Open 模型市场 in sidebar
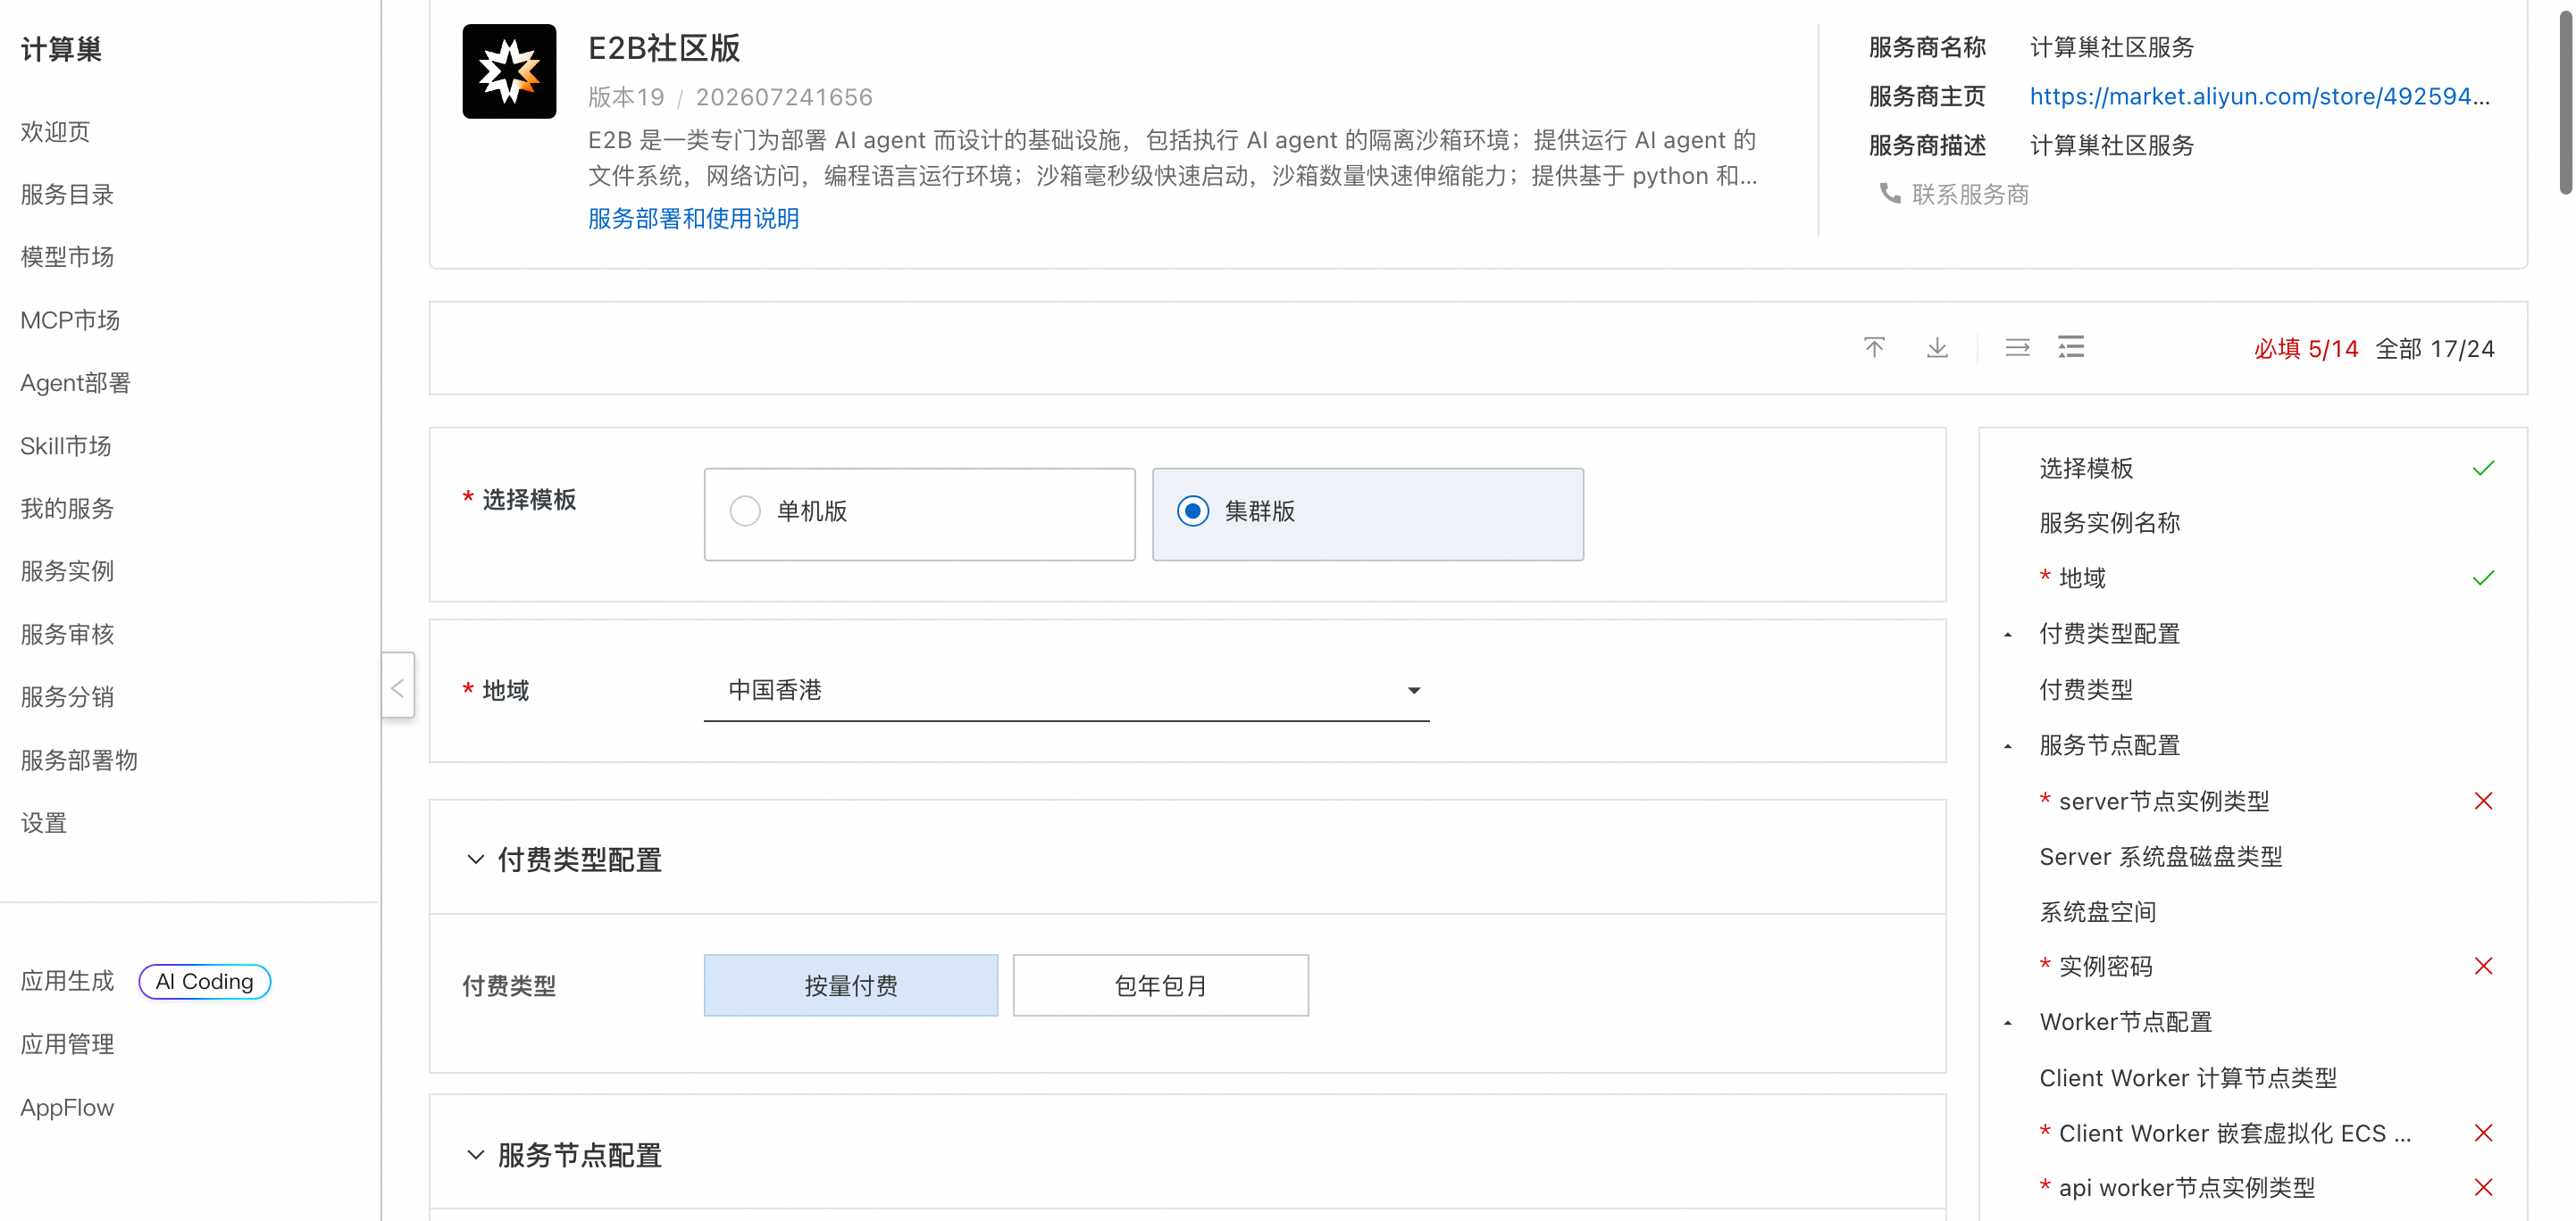 coord(67,258)
